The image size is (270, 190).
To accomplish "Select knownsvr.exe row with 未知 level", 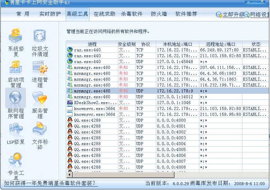I will pyautogui.click(x=168, y=108).
